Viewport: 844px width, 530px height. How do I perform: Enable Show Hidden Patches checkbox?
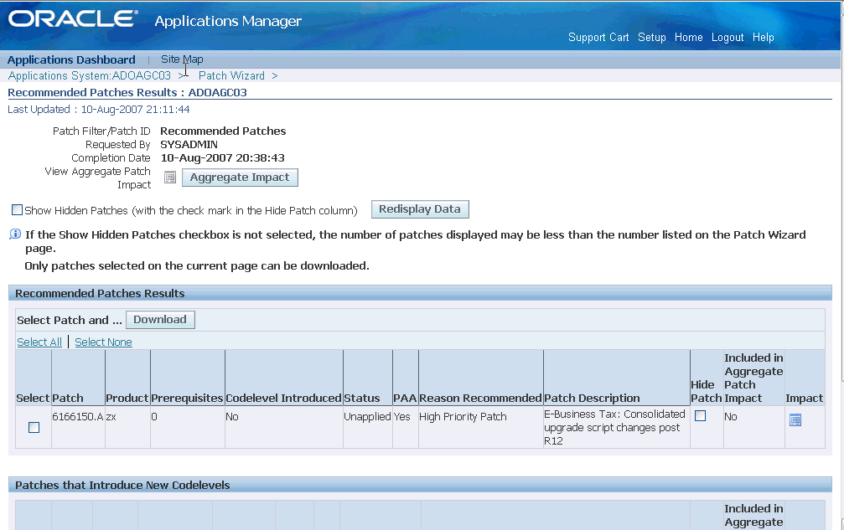(18, 209)
